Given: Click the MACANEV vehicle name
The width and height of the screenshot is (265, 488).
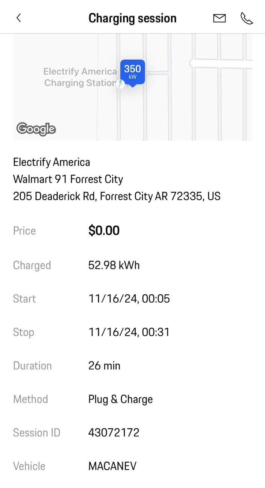Looking at the screenshot, I should (112, 466).
